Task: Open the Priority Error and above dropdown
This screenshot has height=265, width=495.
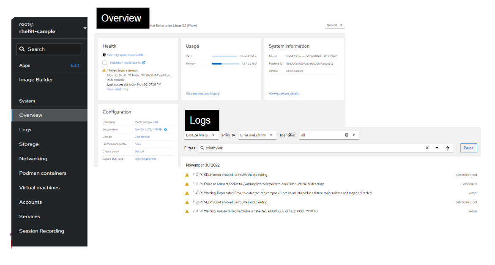Action: coord(257,135)
